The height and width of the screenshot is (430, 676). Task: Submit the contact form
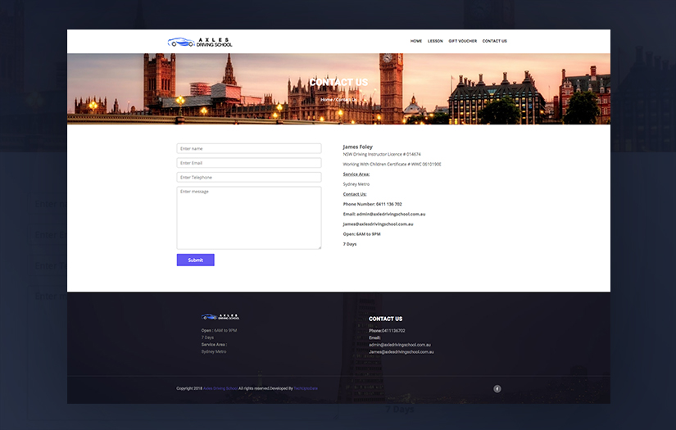[x=195, y=260]
